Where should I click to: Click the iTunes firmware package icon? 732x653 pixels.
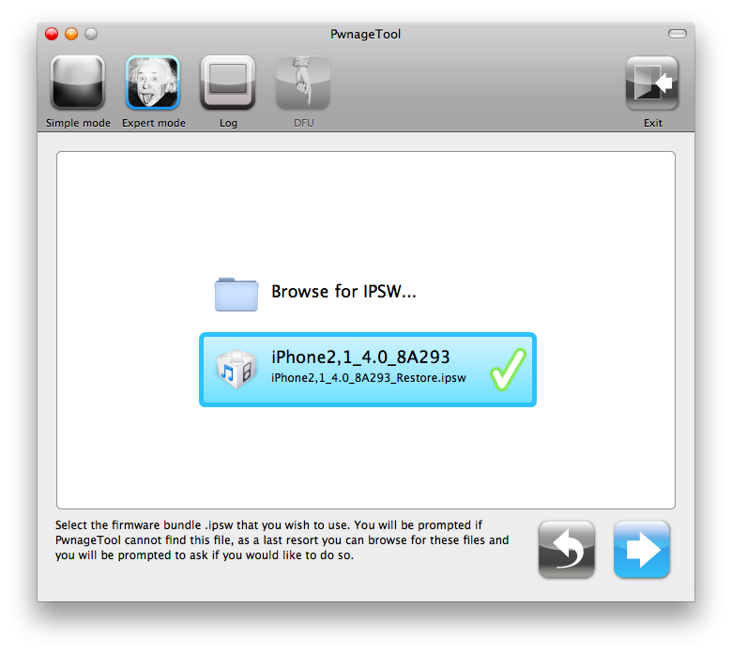click(236, 369)
